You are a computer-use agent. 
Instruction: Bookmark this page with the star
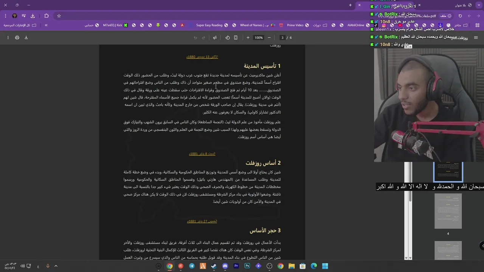click(59, 16)
